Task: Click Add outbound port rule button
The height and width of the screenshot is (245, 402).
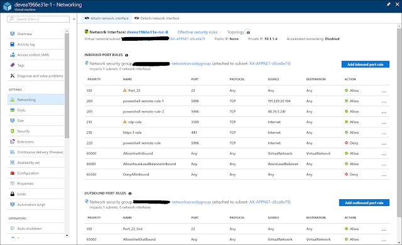Action: coord(364,203)
